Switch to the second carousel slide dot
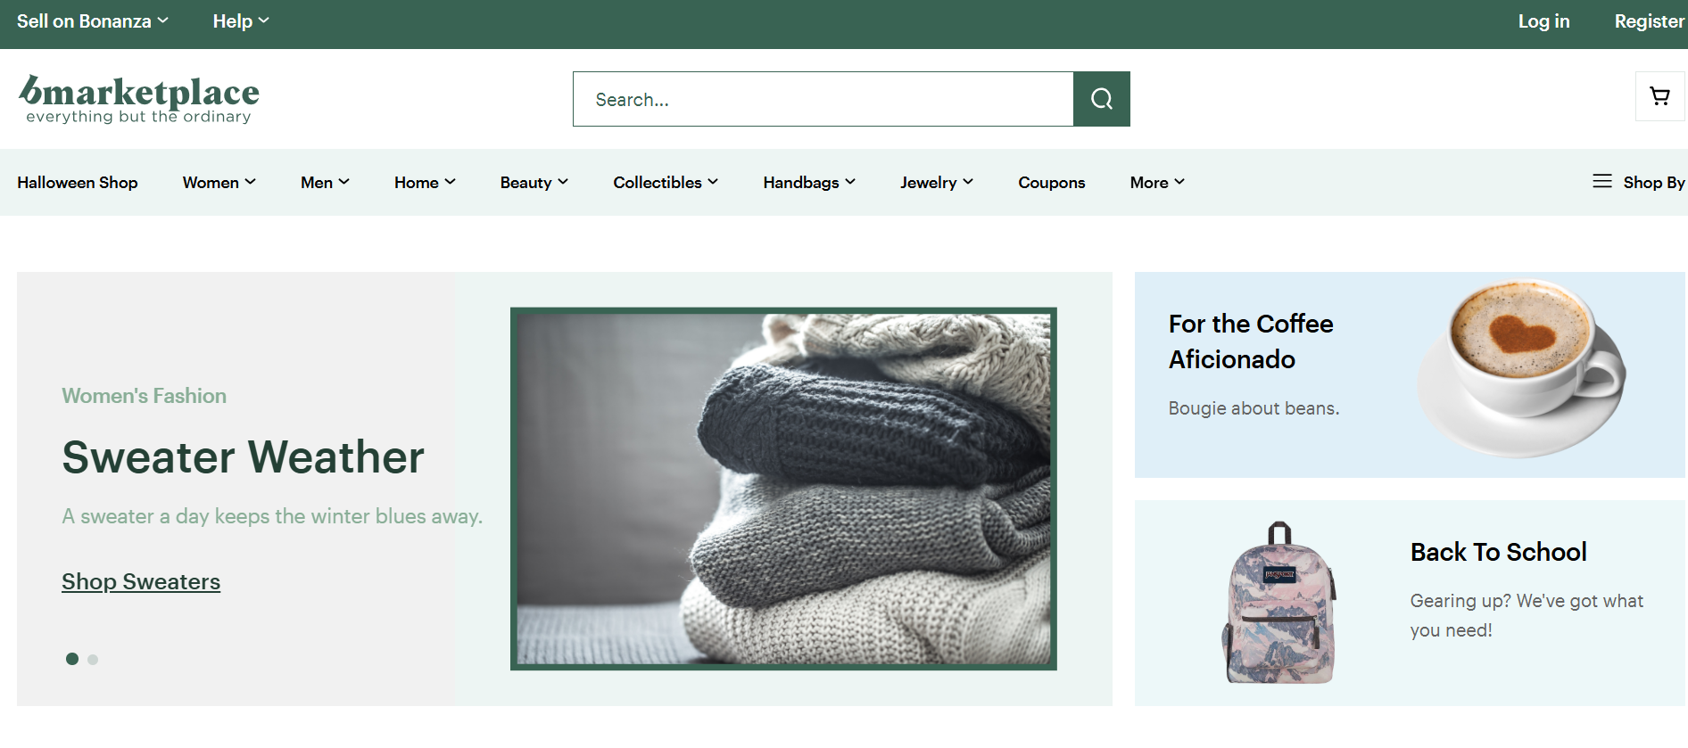The height and width of the screenshot is (748, 1688). pyautogui.click(x=93, y=660)
